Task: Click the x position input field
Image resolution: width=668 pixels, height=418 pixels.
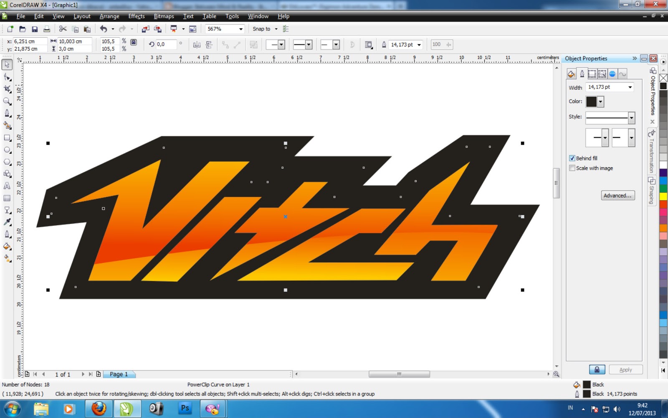Action: pyautogui.click(x=30, y=41)
